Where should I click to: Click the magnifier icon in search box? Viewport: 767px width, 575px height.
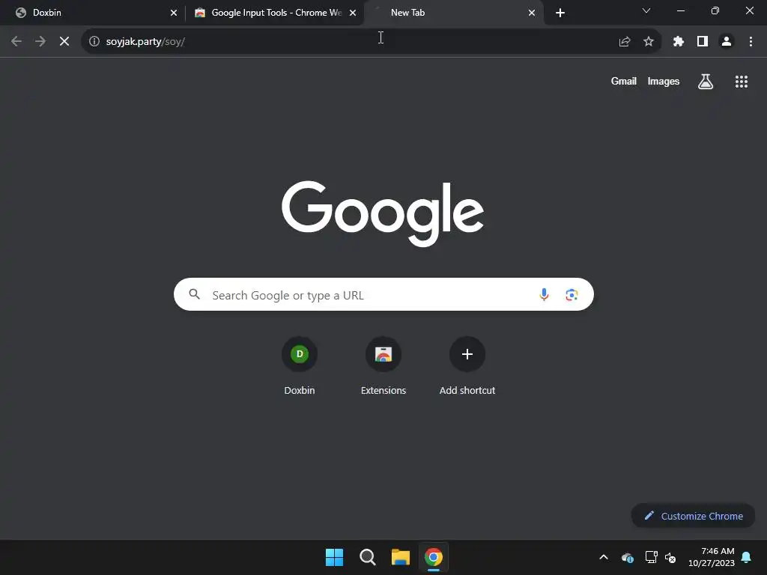click(195, 293)
